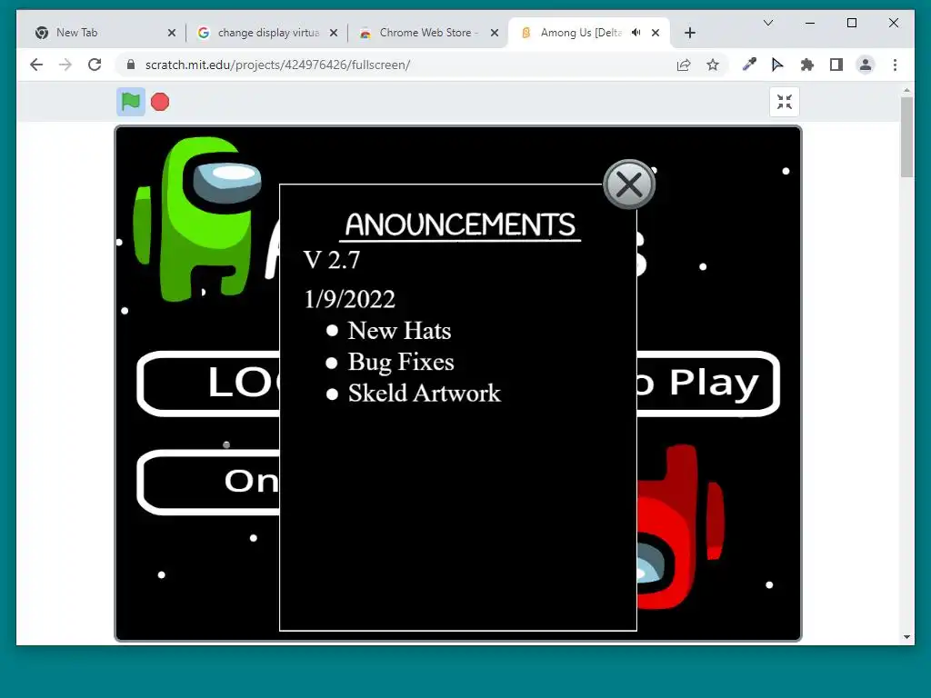Click the arrow-shaped extension icon

coord(777,65)
